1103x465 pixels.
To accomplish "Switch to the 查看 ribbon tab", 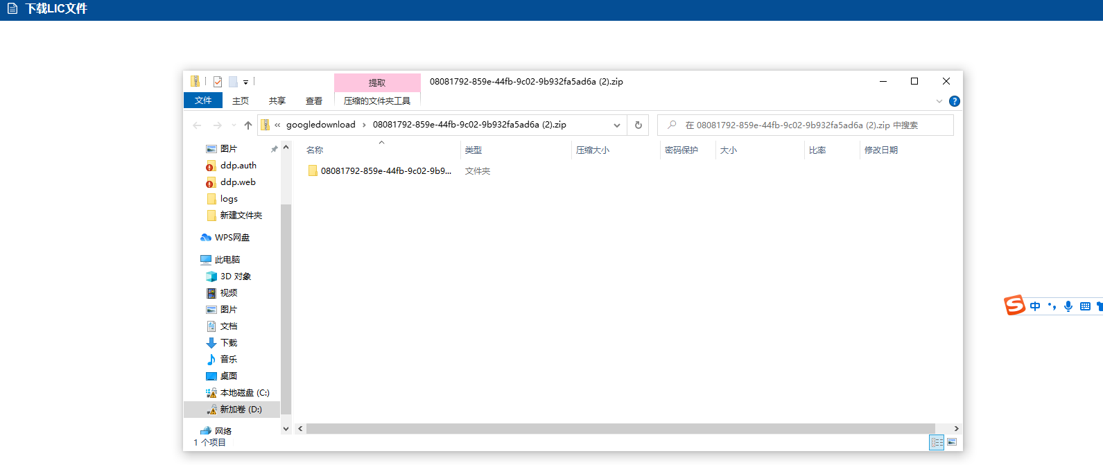I will (314, 101).
